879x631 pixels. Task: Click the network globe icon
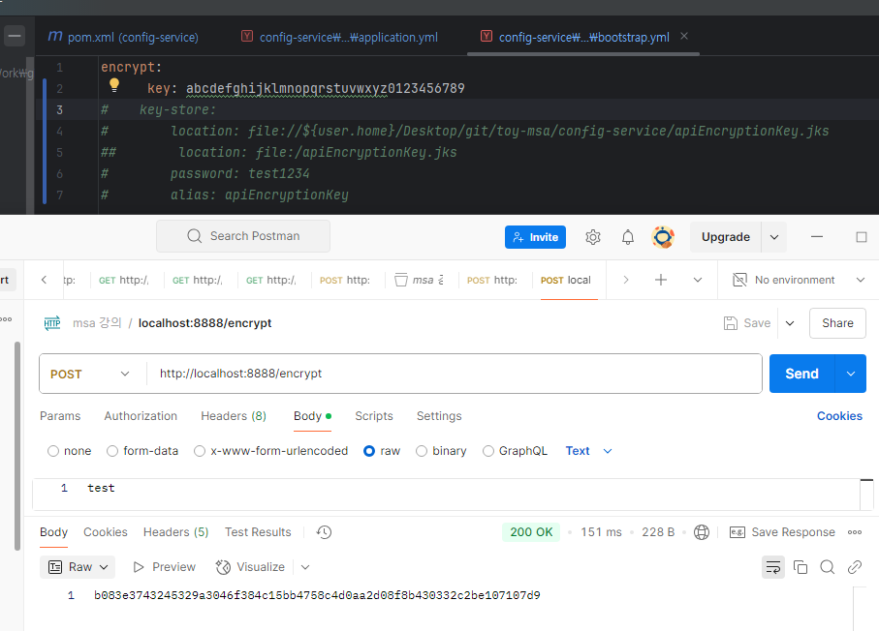pyautogui.click(x=702, y=532)
